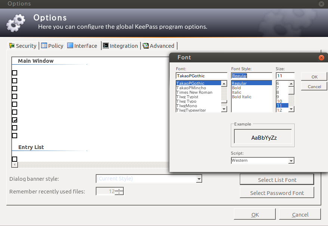Click the size list scroll-down arrow
Image resolution: width=328 pixels, height=226 pixels.
pos(291,109)
